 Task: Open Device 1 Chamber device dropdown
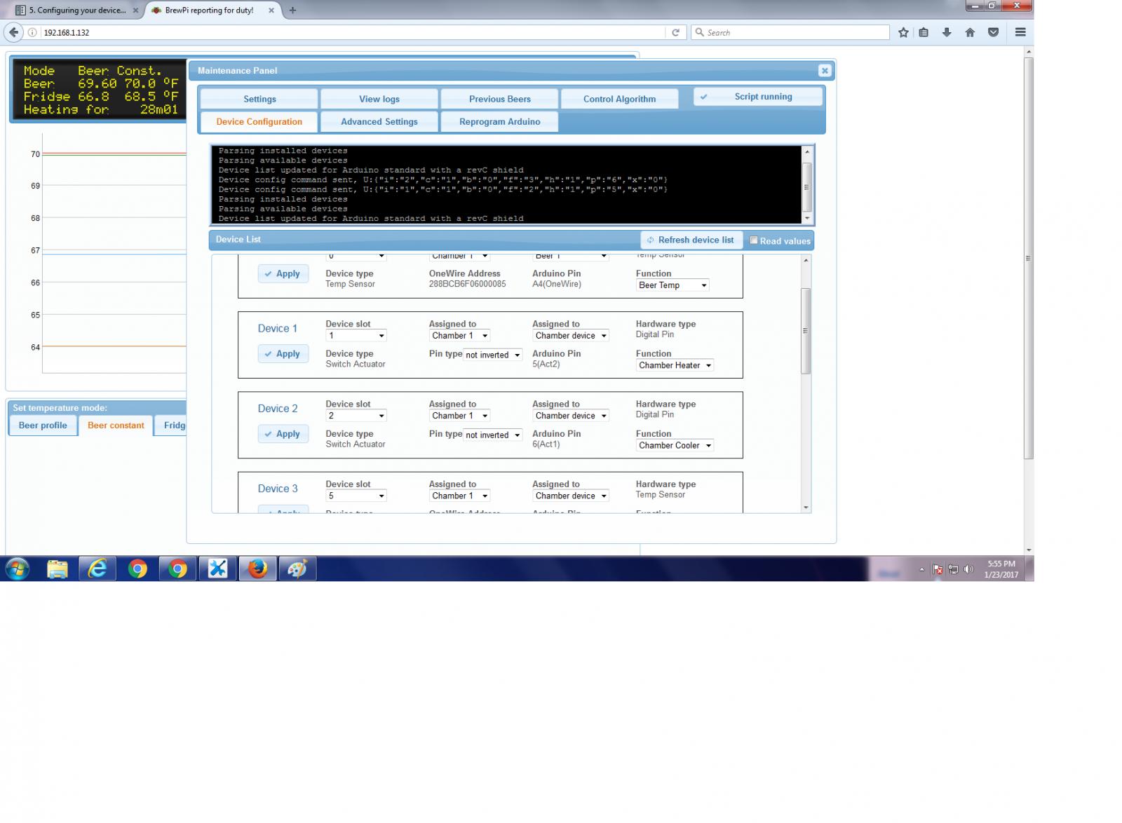click(x=571, y=336)
